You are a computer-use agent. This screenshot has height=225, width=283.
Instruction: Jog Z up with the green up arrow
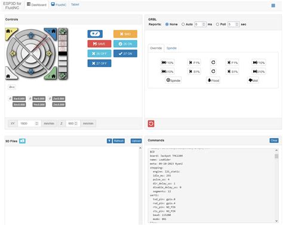point(63,31)
